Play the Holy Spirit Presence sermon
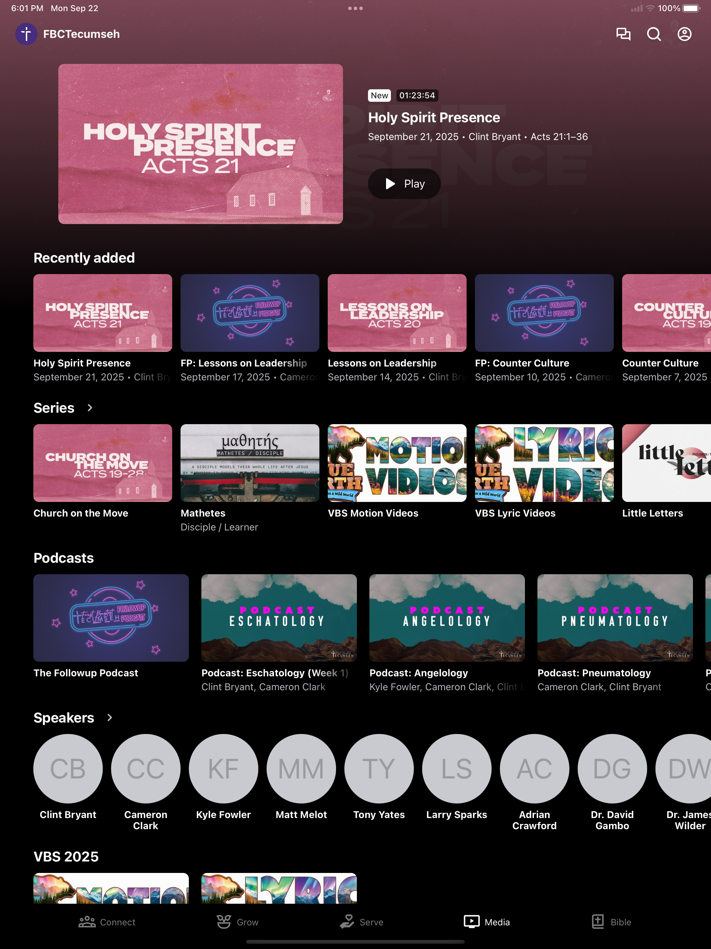Viewport: 711px width, 949px height. click(x=404, y=184)
